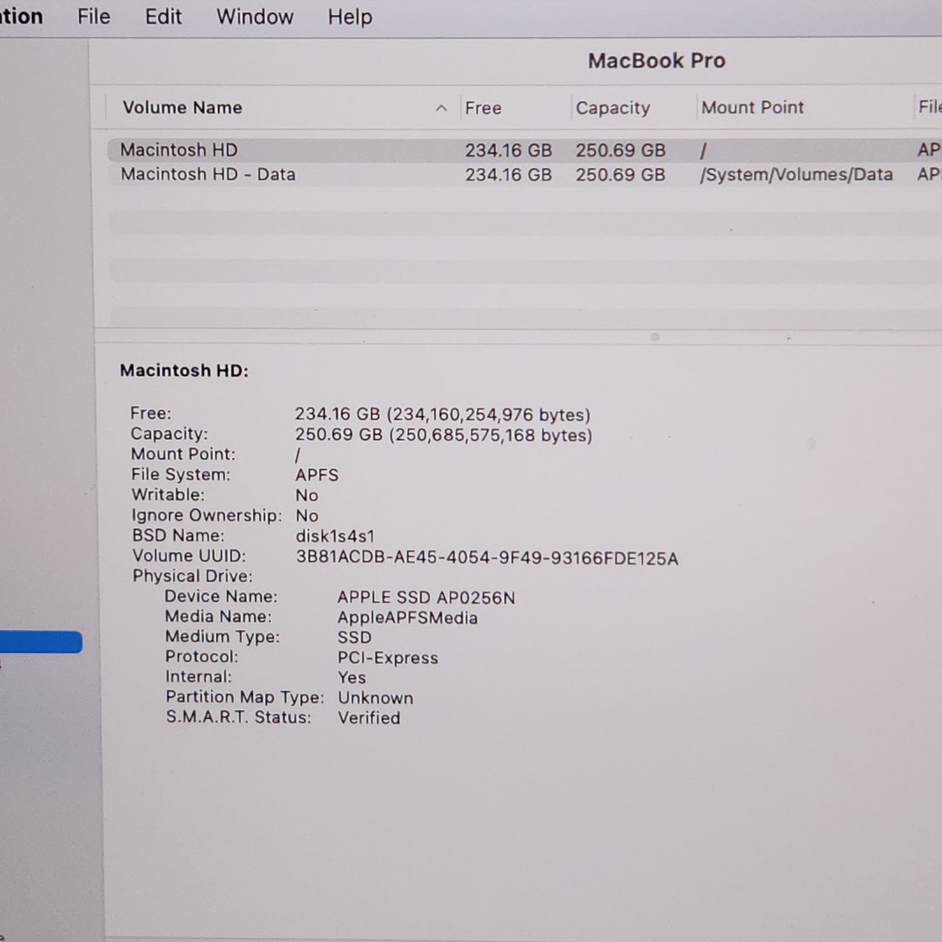Click Macintosh HD's 234.16 GB Free value
Image resolution: width=942 pixels, height=942 pixels.
pos(507,149)
